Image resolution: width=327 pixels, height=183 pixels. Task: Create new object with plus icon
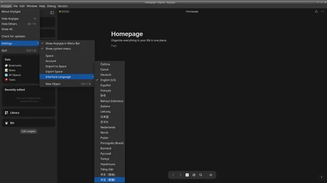pyautogui.click(x=187, y=175)
